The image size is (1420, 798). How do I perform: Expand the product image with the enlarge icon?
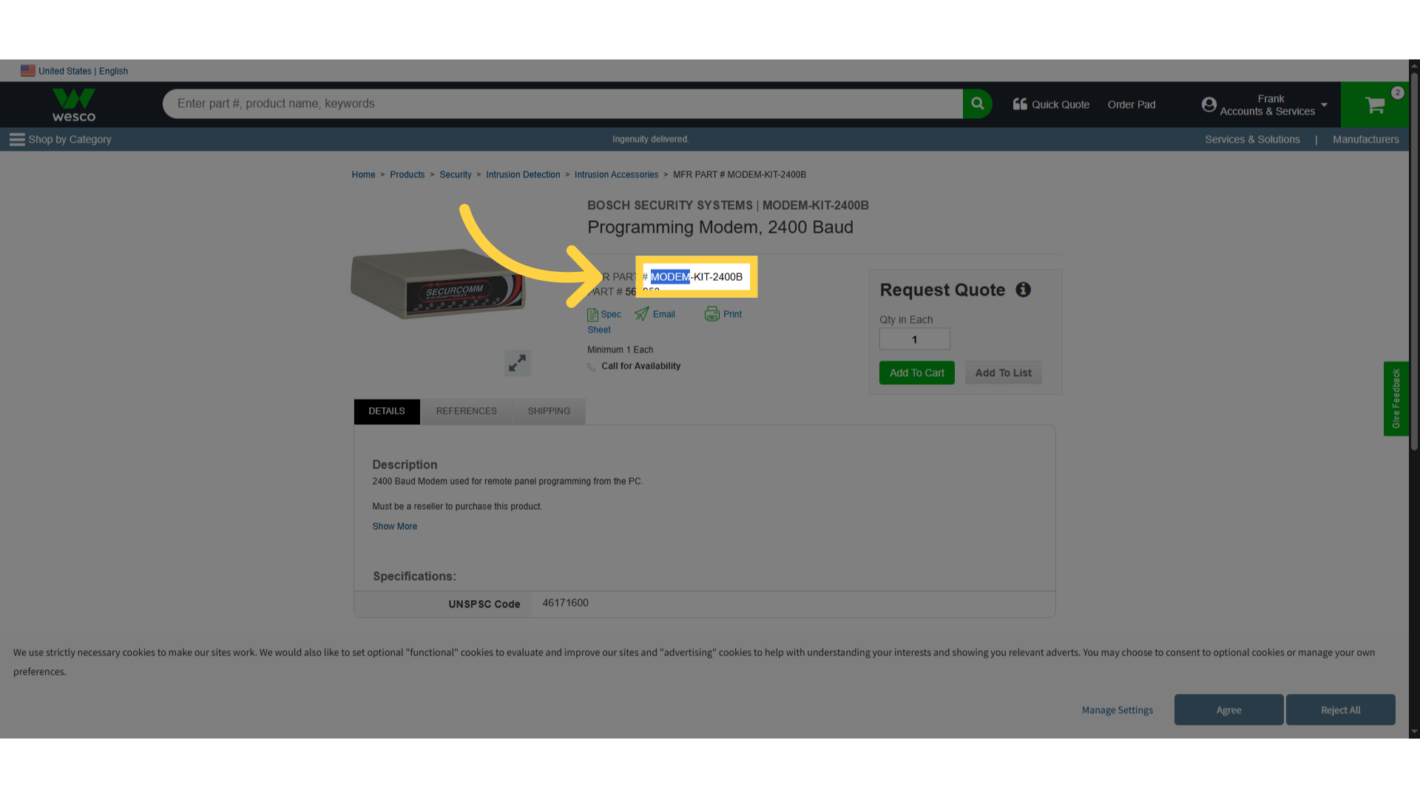tap(517, 363)
